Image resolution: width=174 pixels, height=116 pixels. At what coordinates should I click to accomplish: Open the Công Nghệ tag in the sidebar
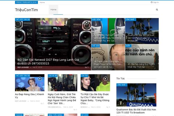[x=121, y=85]
